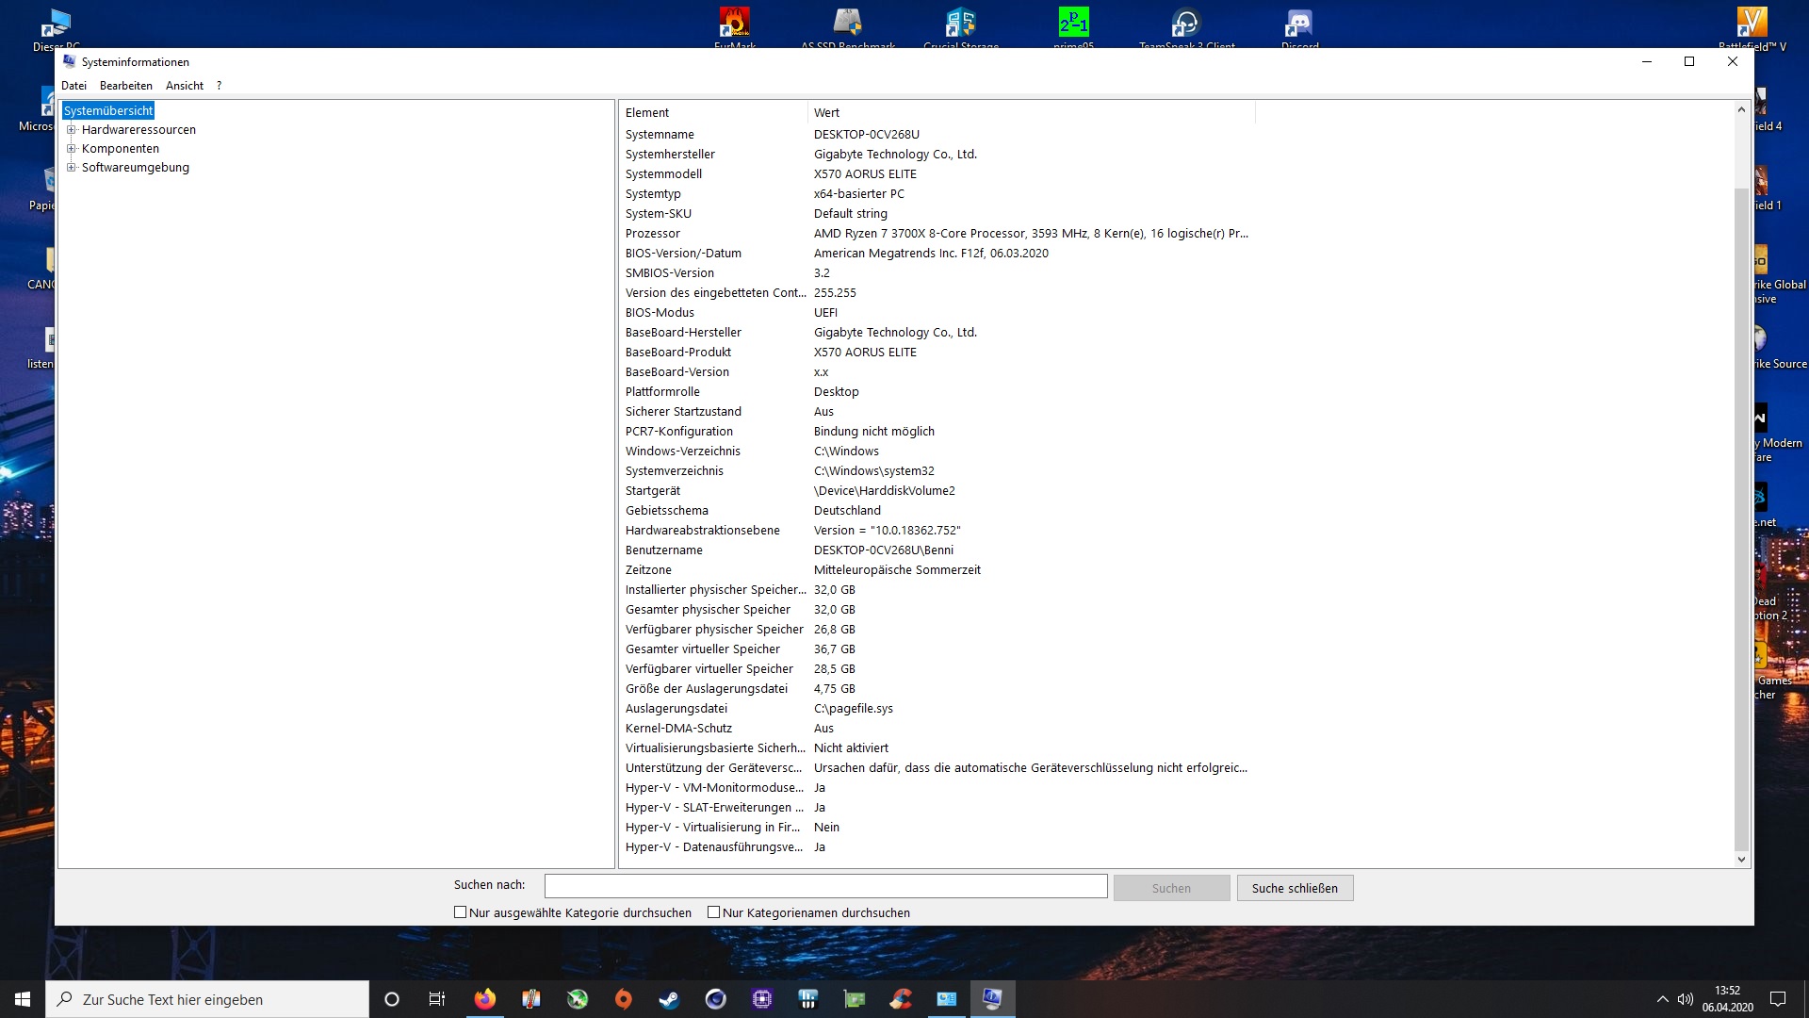Click the volume speaker tray icon
The image size is (1809, 1018).
[x=1686, y=999]
